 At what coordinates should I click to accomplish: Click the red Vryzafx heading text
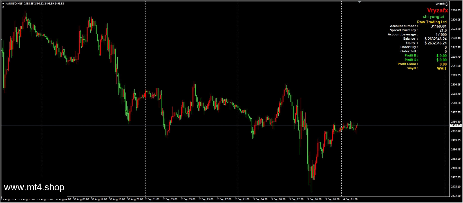(437, 11)
